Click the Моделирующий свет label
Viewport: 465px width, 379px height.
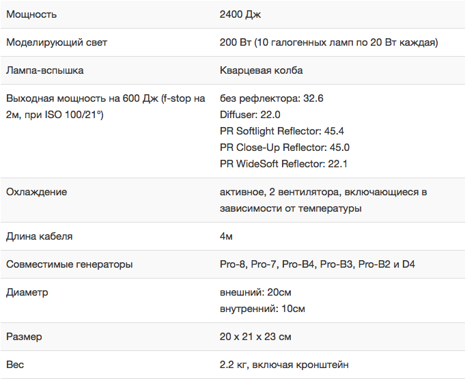coord(57,42)
